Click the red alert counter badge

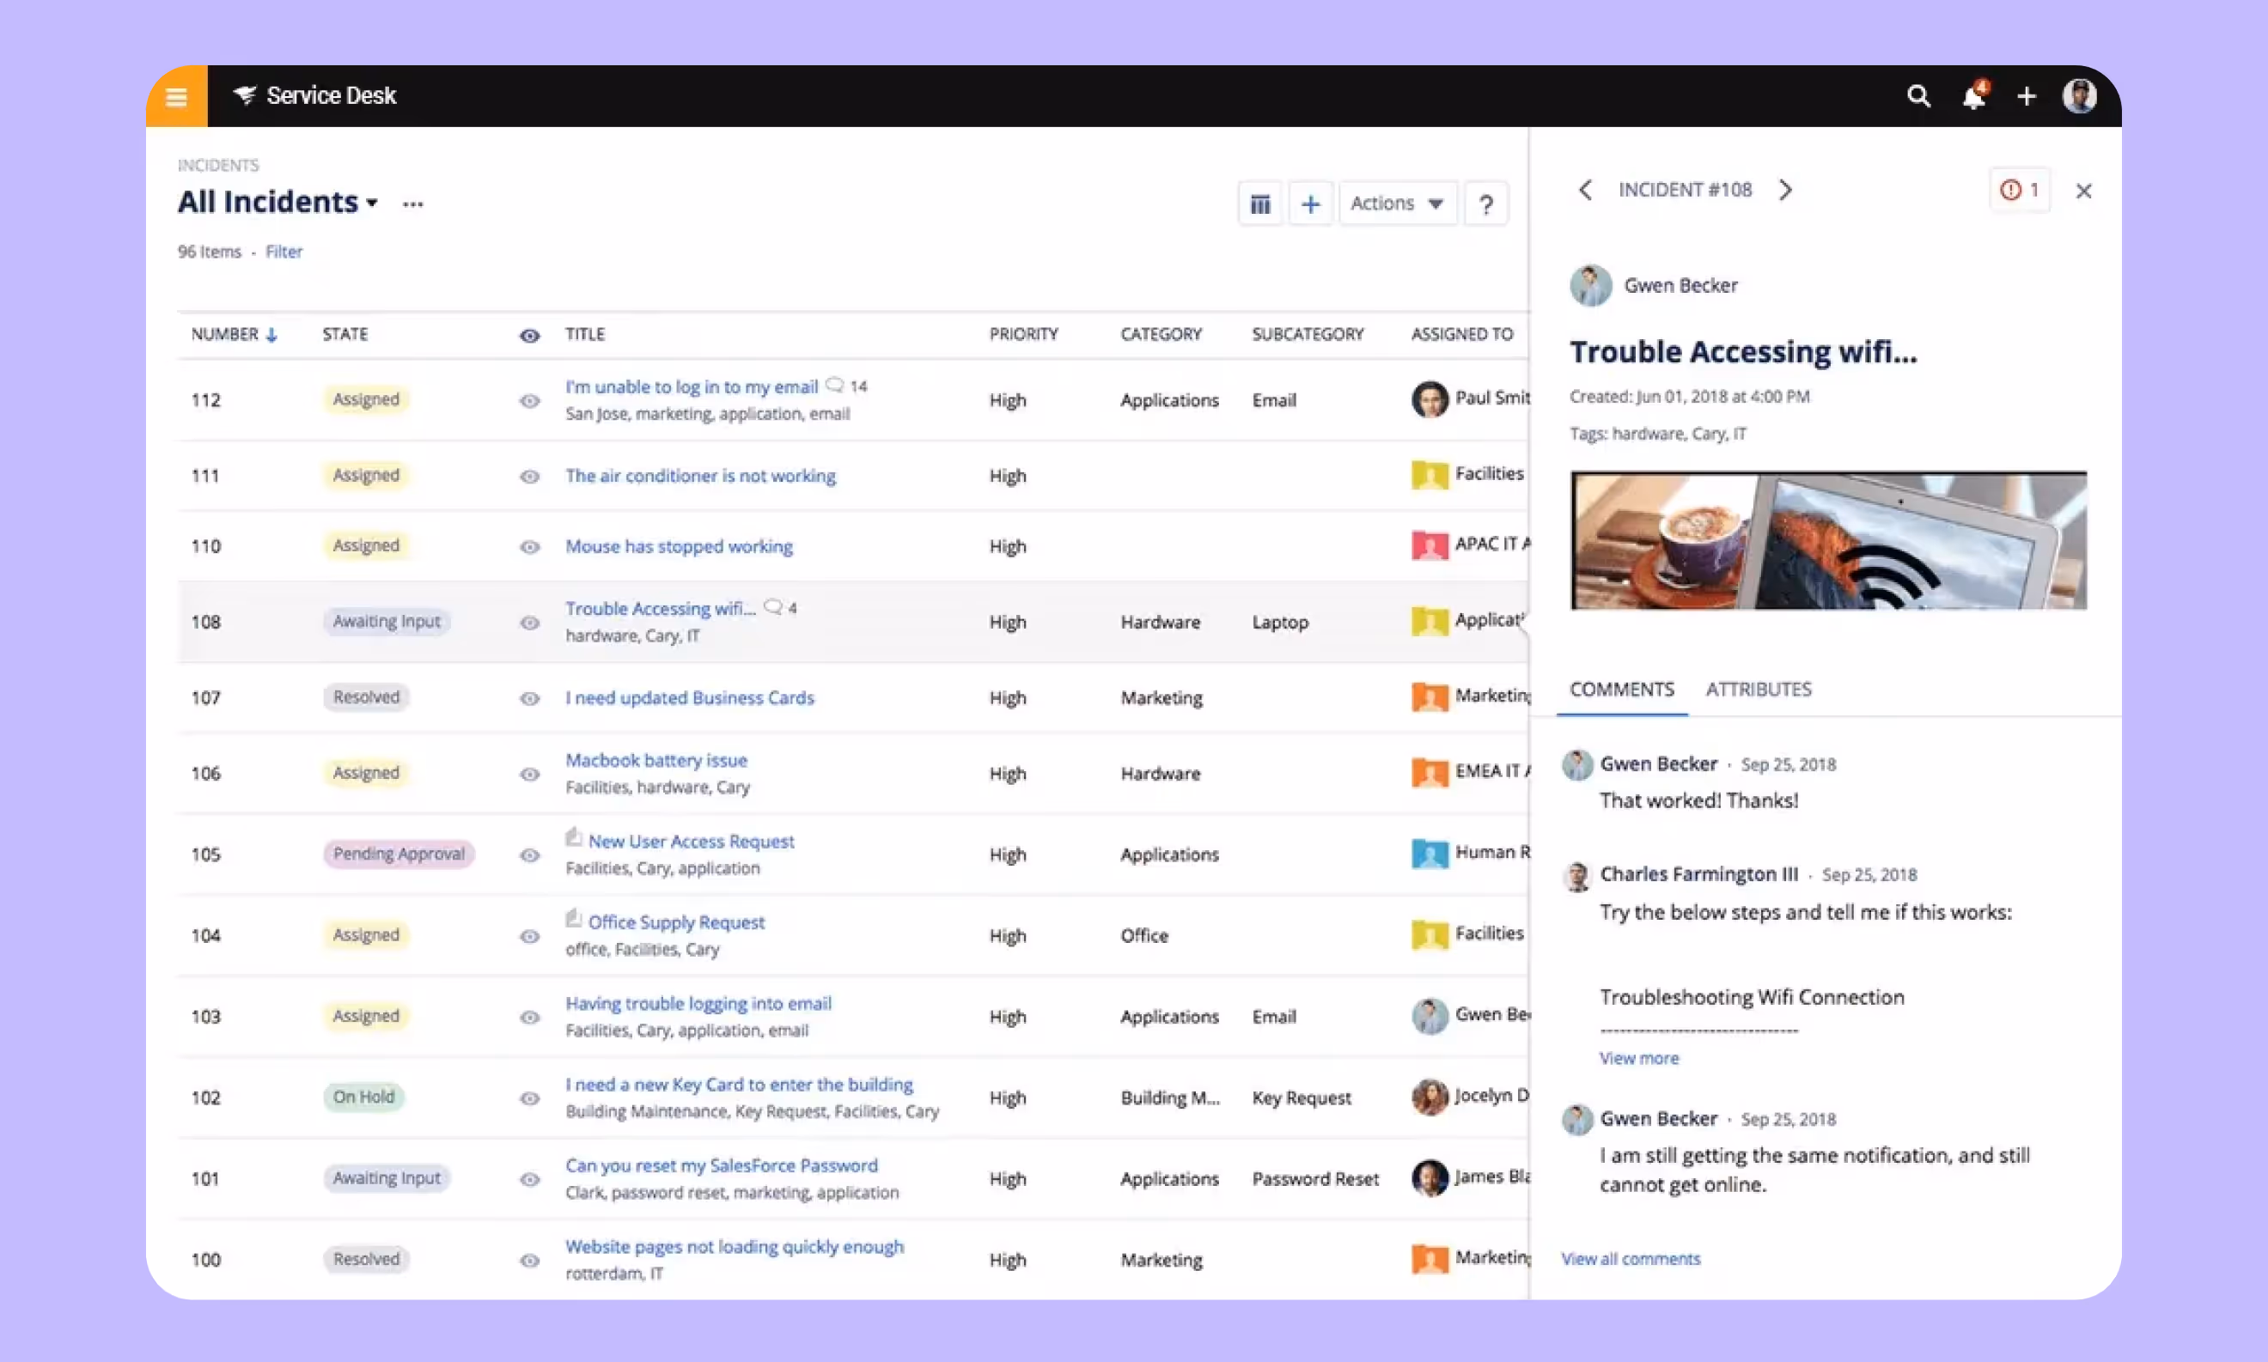pyautogui.click(x=2019, y=190)
